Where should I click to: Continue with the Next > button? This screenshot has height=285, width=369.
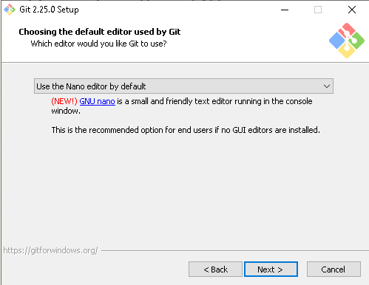pyautogui.click(x=271, y=269)
